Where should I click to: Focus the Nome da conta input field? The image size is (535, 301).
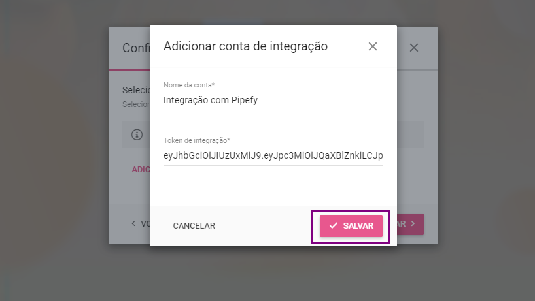(x=273, y=100)
